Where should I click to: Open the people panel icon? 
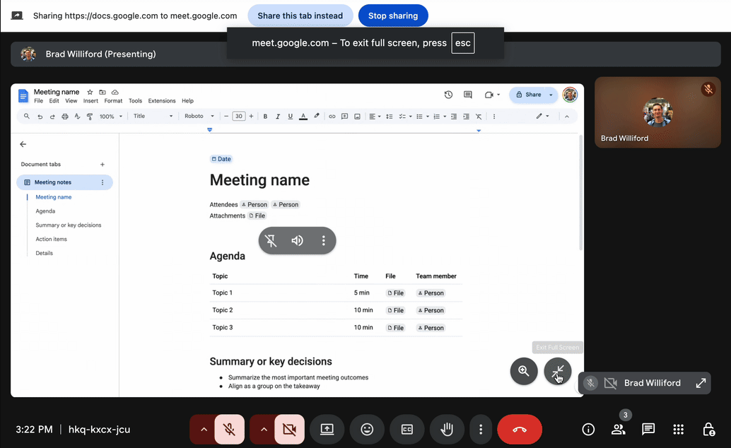[x=618, y=430]
